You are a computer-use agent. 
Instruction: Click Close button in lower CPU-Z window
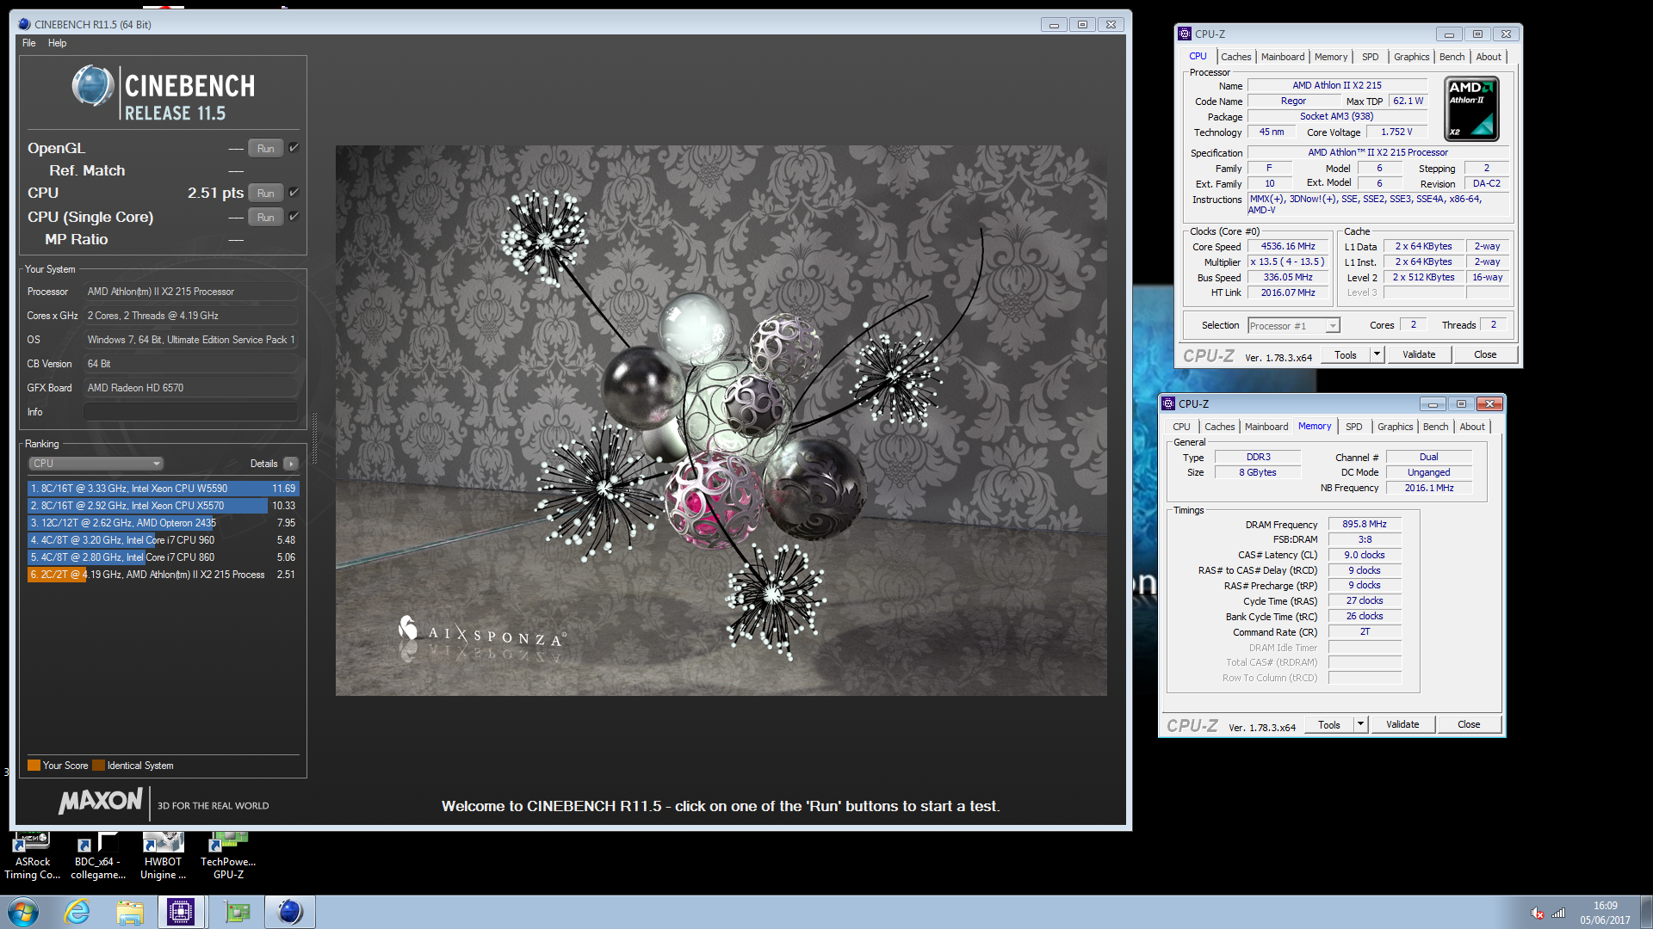pyautogui.click(x=1469, y=724)
